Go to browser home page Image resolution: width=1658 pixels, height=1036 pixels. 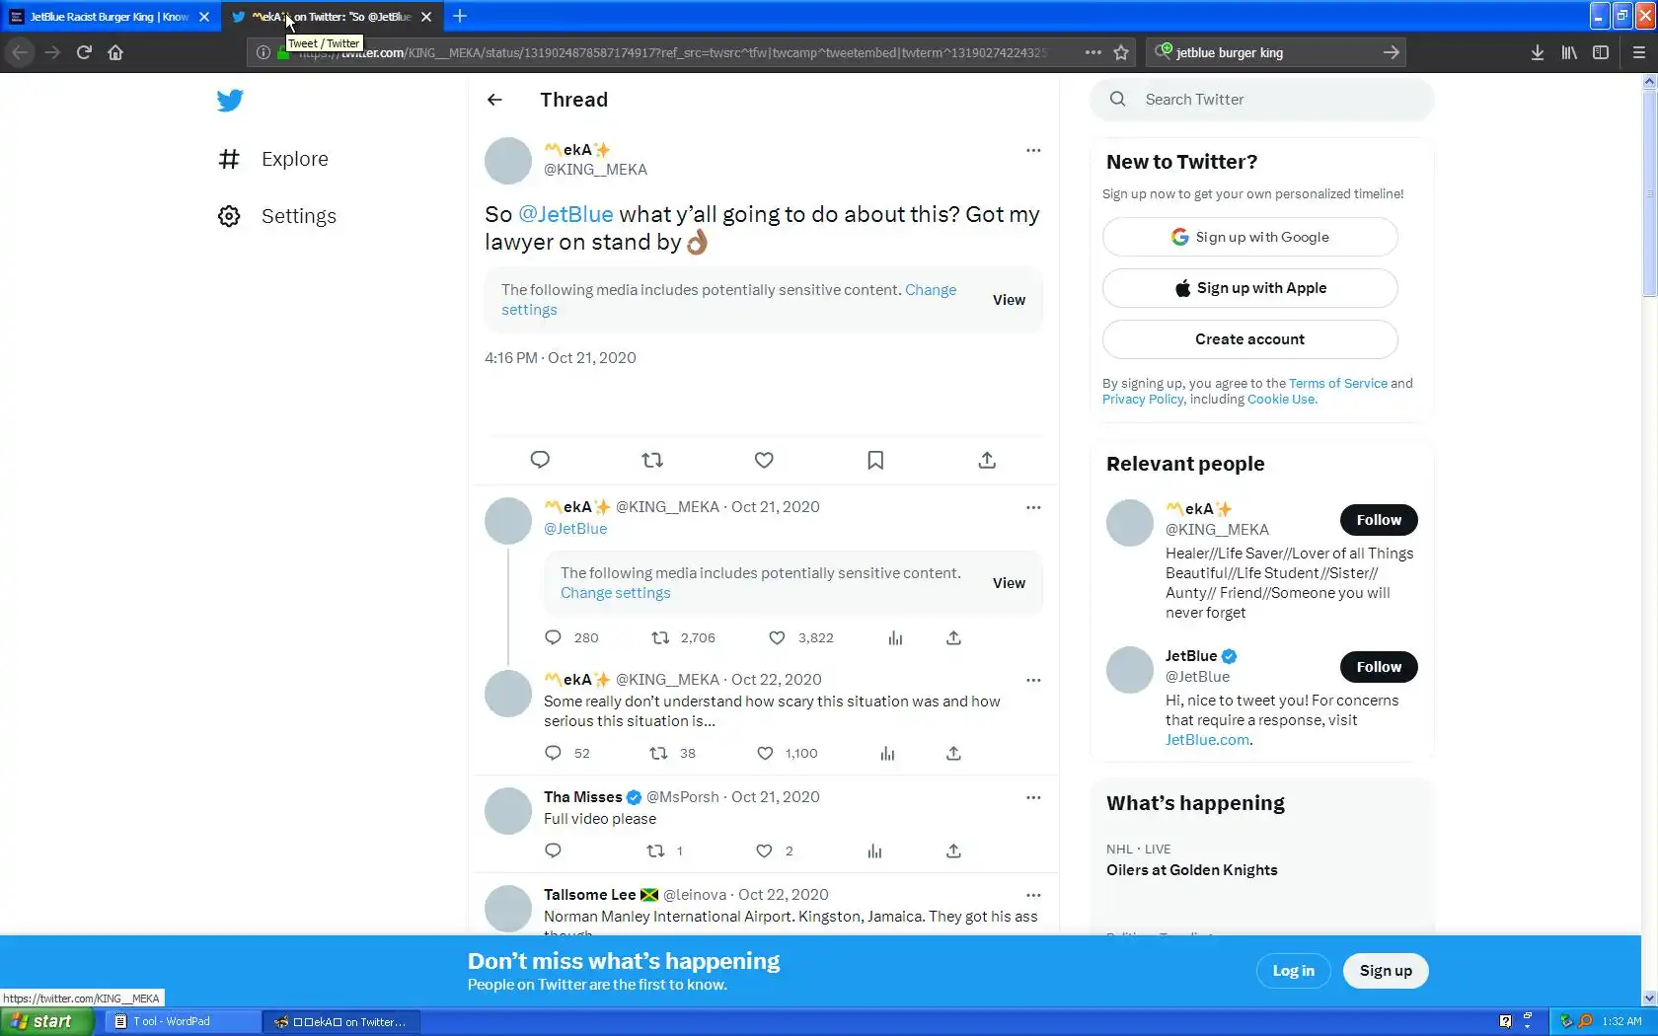115,52
